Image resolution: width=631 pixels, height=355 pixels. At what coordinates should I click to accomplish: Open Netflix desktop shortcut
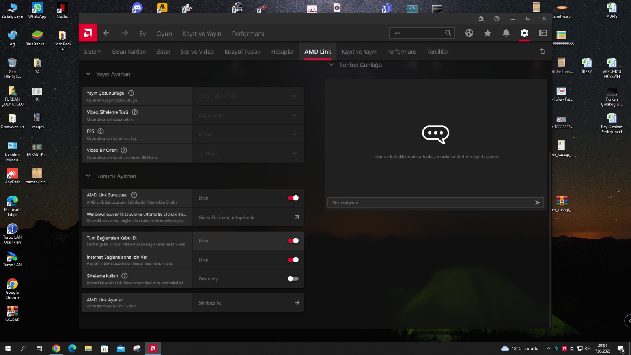pos(62,11)
